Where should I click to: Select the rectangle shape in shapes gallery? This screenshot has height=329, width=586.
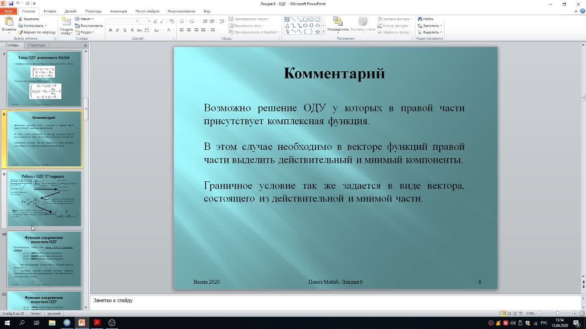305,20
